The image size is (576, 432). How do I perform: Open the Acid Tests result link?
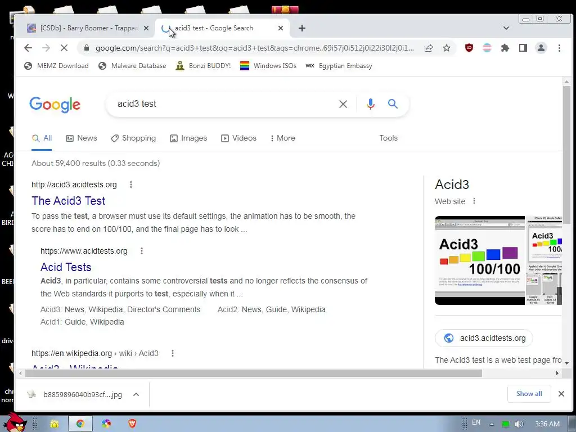pyautogui.click(x=66, y=267)
